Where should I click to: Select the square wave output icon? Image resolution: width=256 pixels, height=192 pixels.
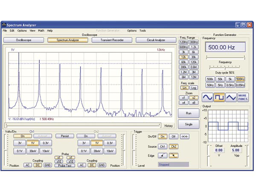[219, 97]
